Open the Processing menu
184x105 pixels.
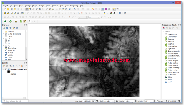(74, 6)
